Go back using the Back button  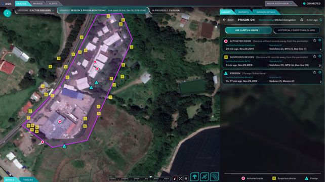click(x=228, y=20)
